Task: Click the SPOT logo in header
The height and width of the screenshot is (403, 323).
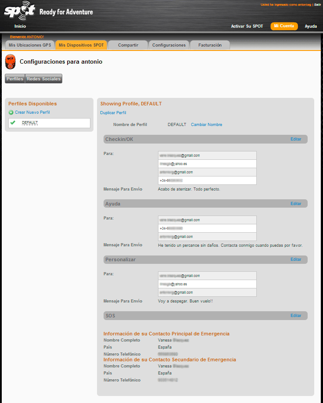Action: pos(20,11)
